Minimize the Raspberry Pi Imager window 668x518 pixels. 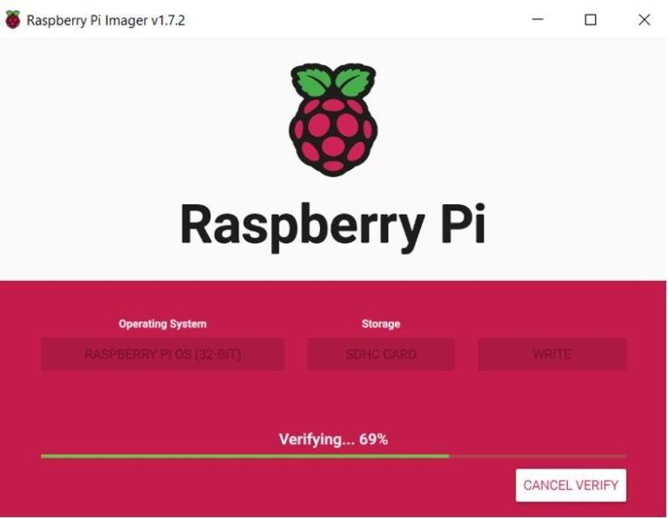(x=538, y=19)
